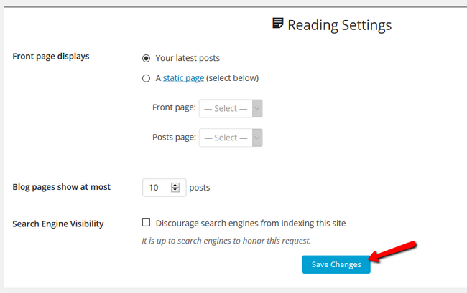Click the Save Changes button
467x293 pixels.
[x=336, y=264]
